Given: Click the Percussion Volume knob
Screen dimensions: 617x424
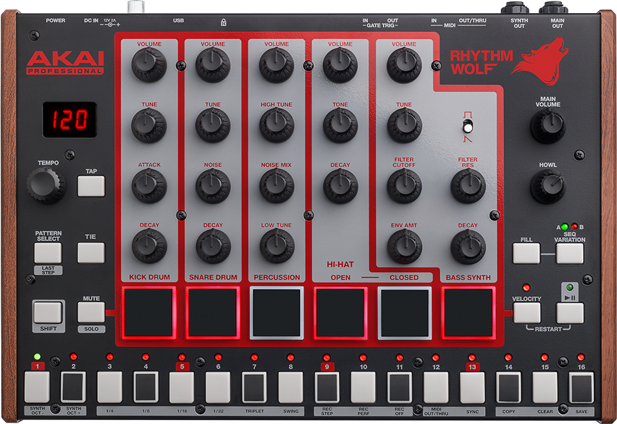Looking at the screenshot, I should (x=276, y=66).
